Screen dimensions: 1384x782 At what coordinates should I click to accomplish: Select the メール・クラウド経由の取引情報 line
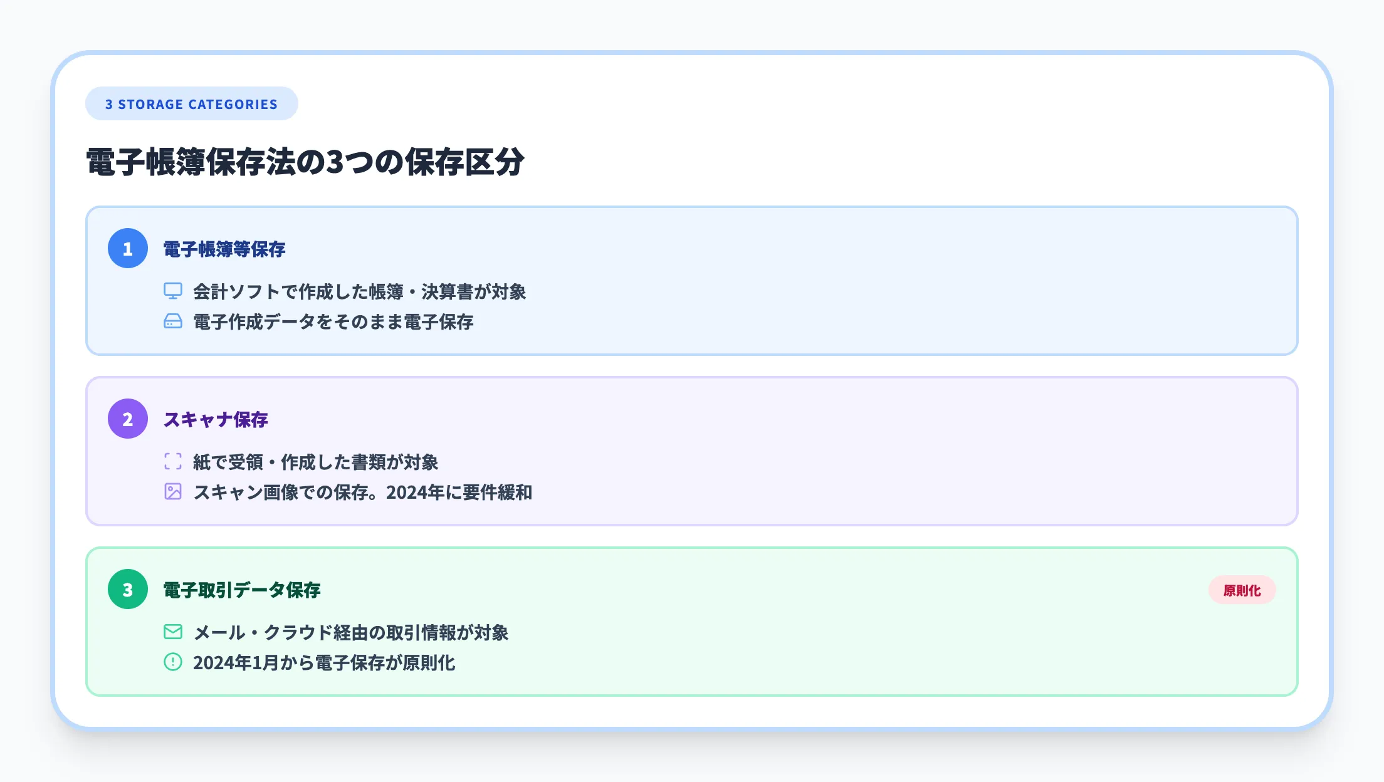click(x=351, y=633)
